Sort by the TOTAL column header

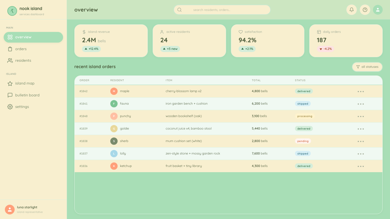(256, 80)
